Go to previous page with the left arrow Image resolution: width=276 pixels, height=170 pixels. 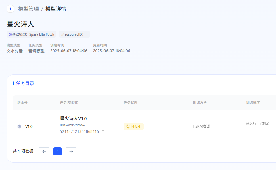[x=44, y=151]
